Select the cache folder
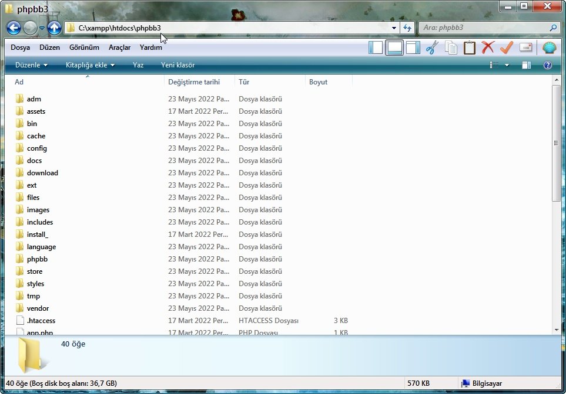The height and width of the screenshot is (394, 566). (x=36, y=136)
